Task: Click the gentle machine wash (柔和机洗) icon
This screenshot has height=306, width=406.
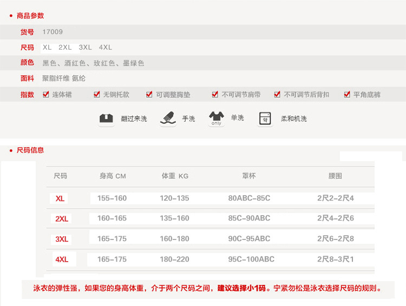Action: 265,118
